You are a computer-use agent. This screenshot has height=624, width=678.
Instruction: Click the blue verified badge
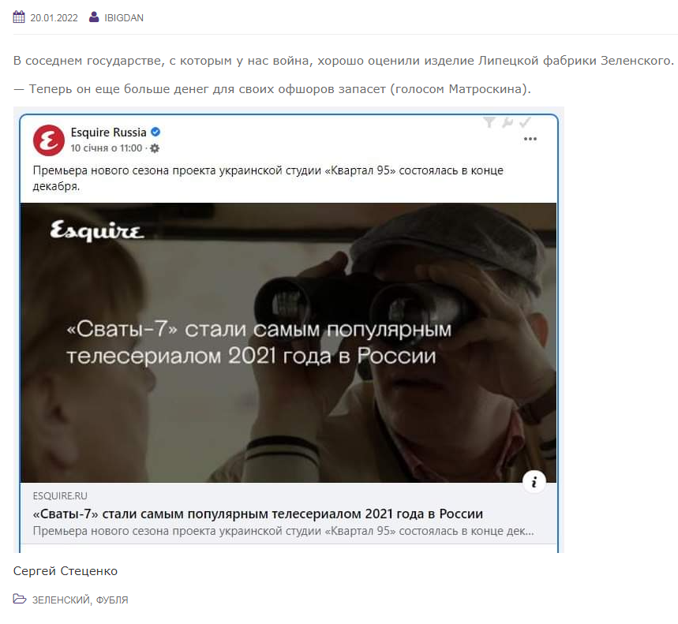point(155,132)
